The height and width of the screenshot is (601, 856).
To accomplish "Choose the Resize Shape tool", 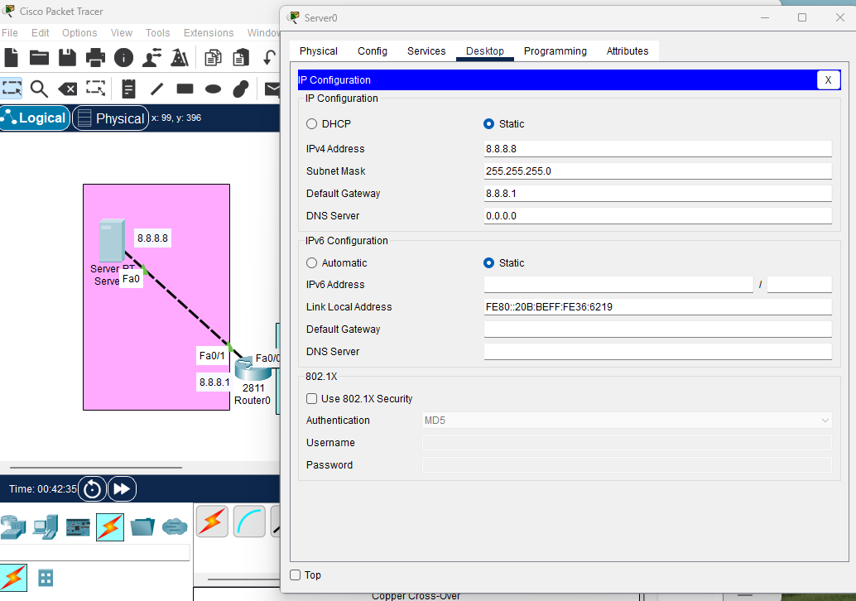I will (x=95, y=88).
